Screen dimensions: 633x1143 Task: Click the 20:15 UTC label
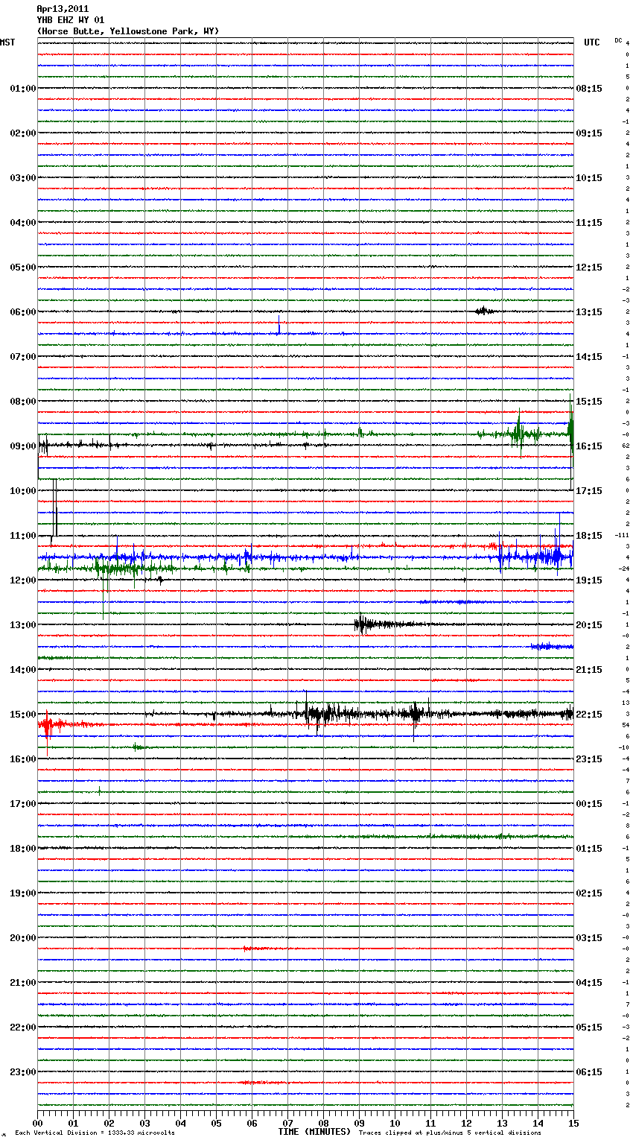coord(589,625)
